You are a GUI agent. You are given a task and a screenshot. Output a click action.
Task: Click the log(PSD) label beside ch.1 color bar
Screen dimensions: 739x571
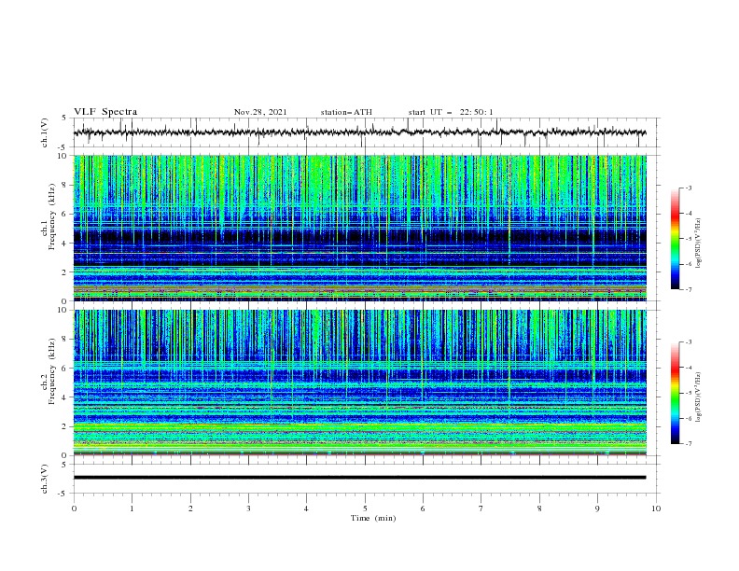[698, 242]
